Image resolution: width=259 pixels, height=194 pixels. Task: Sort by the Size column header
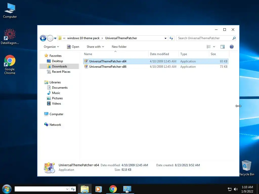click(219, 54)
